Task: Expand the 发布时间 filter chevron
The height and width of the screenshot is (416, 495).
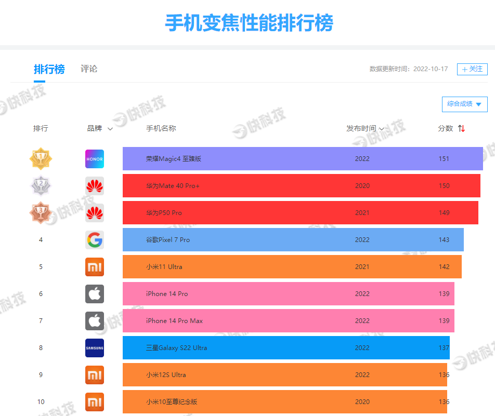Action: click(x=382, y=129)
